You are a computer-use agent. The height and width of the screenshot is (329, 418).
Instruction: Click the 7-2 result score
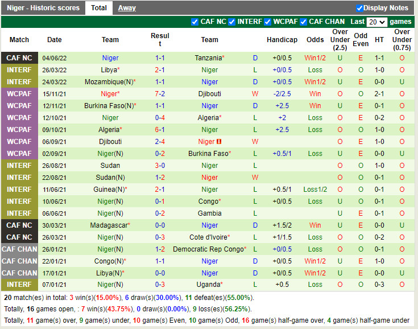click(x=160, y=94)
